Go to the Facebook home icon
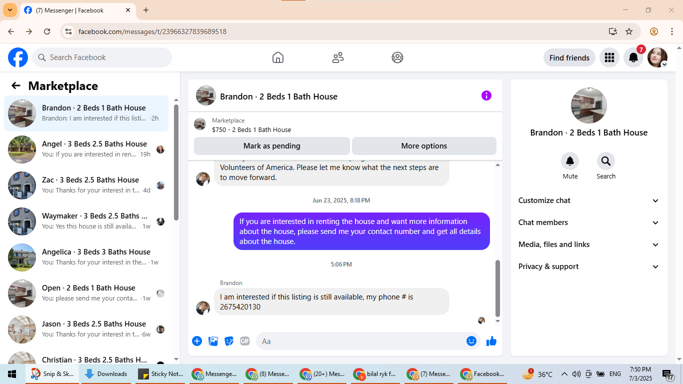The width and height of the screenshot is (683, 384). click(x=278, y=57)
